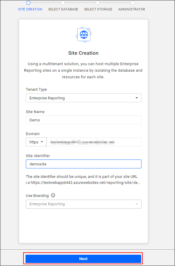Click the Domain text field
The width and height of the screenshot is (175, 266).
click(x=94, y=142)
